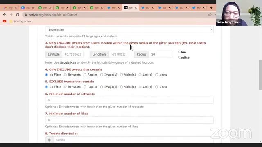Select Link(s) under EXCLUDE tweets
The height and width of the screenshot is (147, 262).
tap(140, 87)
